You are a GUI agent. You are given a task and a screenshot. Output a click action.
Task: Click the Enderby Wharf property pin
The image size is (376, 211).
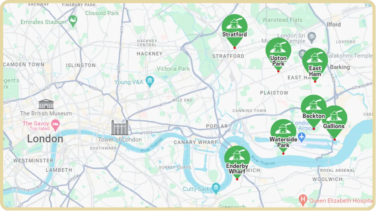[x=237, y=163]
